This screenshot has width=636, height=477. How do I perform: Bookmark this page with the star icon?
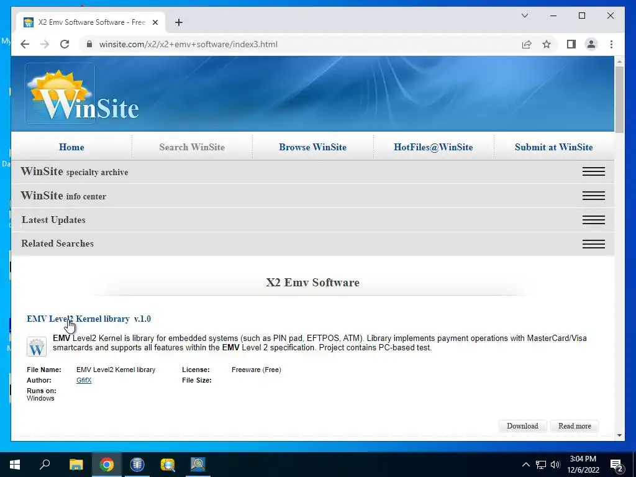point(547,44)
